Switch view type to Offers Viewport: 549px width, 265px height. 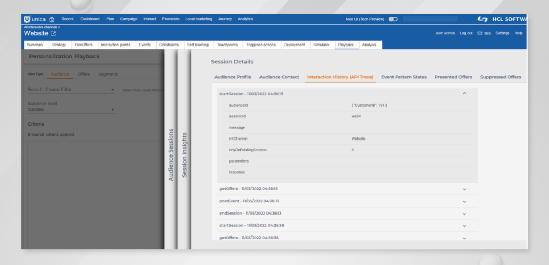84,74
